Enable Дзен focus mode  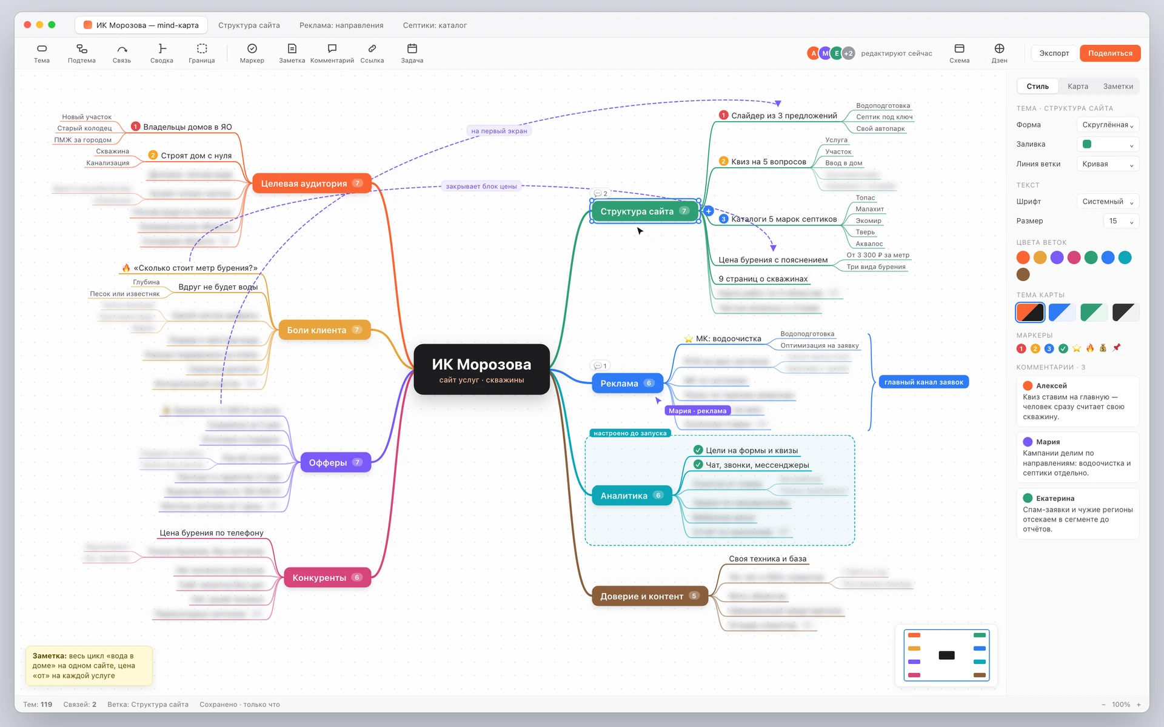click(999, 53)
